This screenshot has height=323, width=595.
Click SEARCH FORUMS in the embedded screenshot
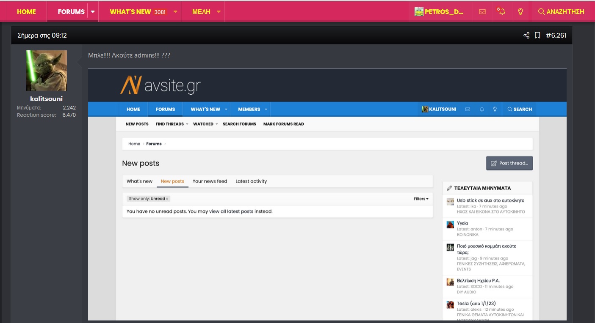[239, 124]
